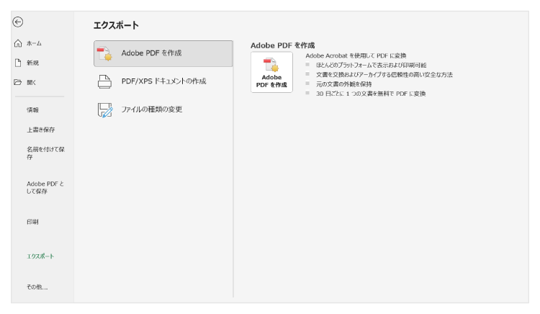Click the text Adobe Acrobat を使用して PDF に変換
This screenshot has height=314, width=540.
(x=356, y=55)
